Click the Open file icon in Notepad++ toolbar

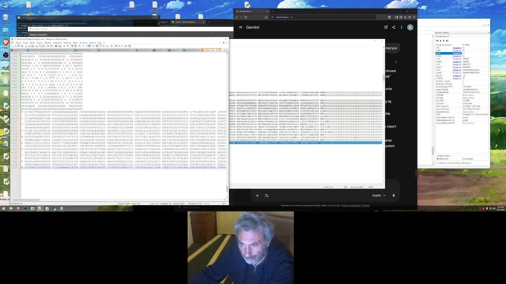click(15, 46)
